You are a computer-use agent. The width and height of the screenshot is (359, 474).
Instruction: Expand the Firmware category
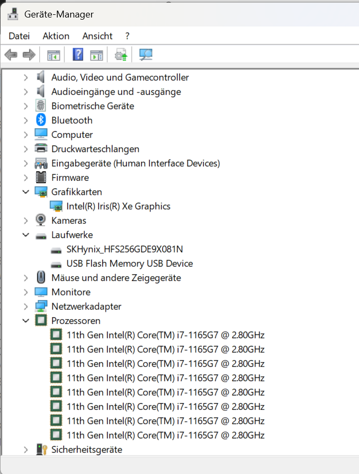[25, 178]
